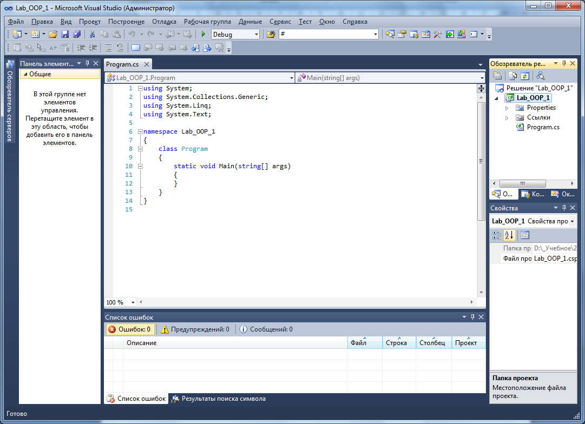Collapse the Общие toolbox group

coord(25,74)
